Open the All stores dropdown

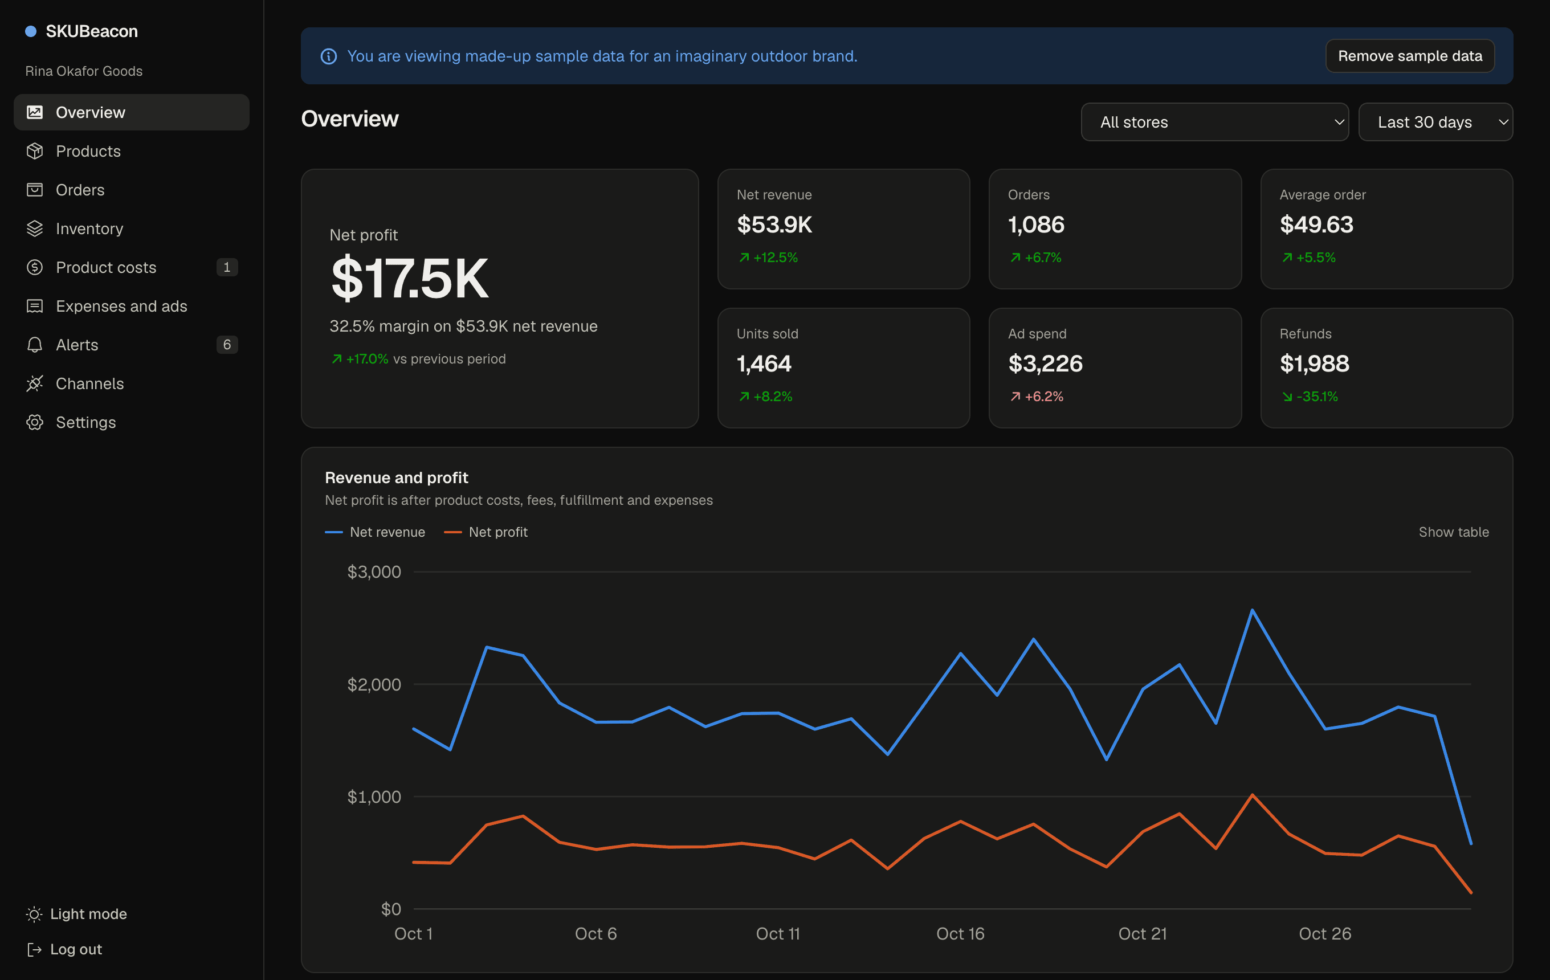1214,121
